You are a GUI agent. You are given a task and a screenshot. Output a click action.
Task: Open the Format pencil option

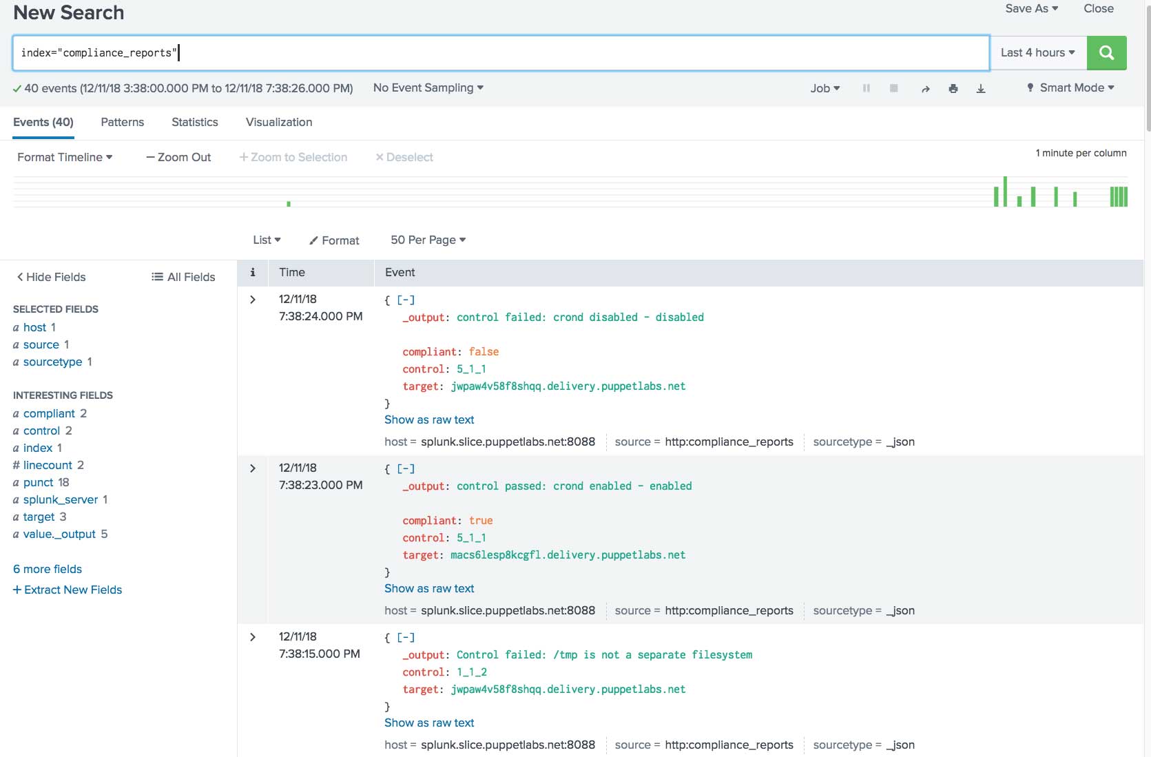(x=334, y=240)
